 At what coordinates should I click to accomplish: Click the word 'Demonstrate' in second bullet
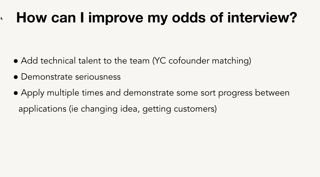47,77
